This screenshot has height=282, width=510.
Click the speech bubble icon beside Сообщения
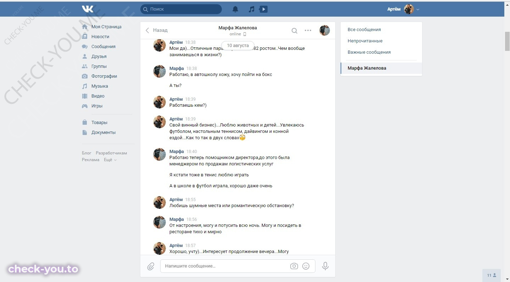point(85,47)
